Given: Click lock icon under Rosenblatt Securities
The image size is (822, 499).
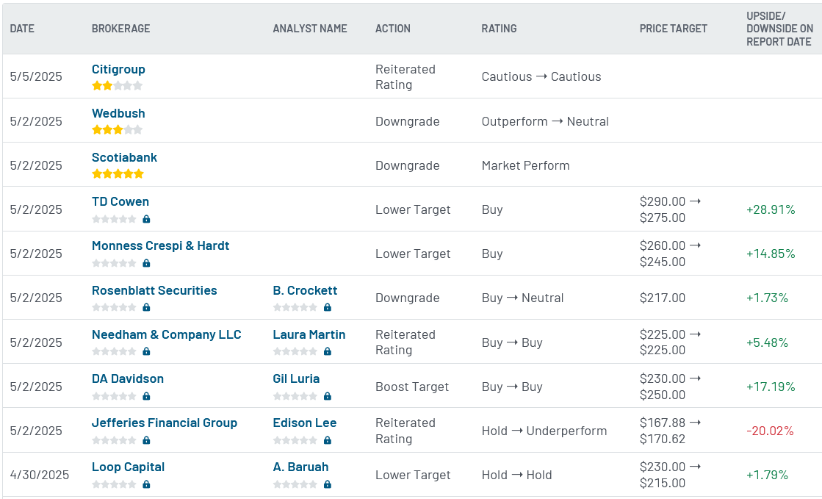Looking at the screenshot, I should (146, 307).
